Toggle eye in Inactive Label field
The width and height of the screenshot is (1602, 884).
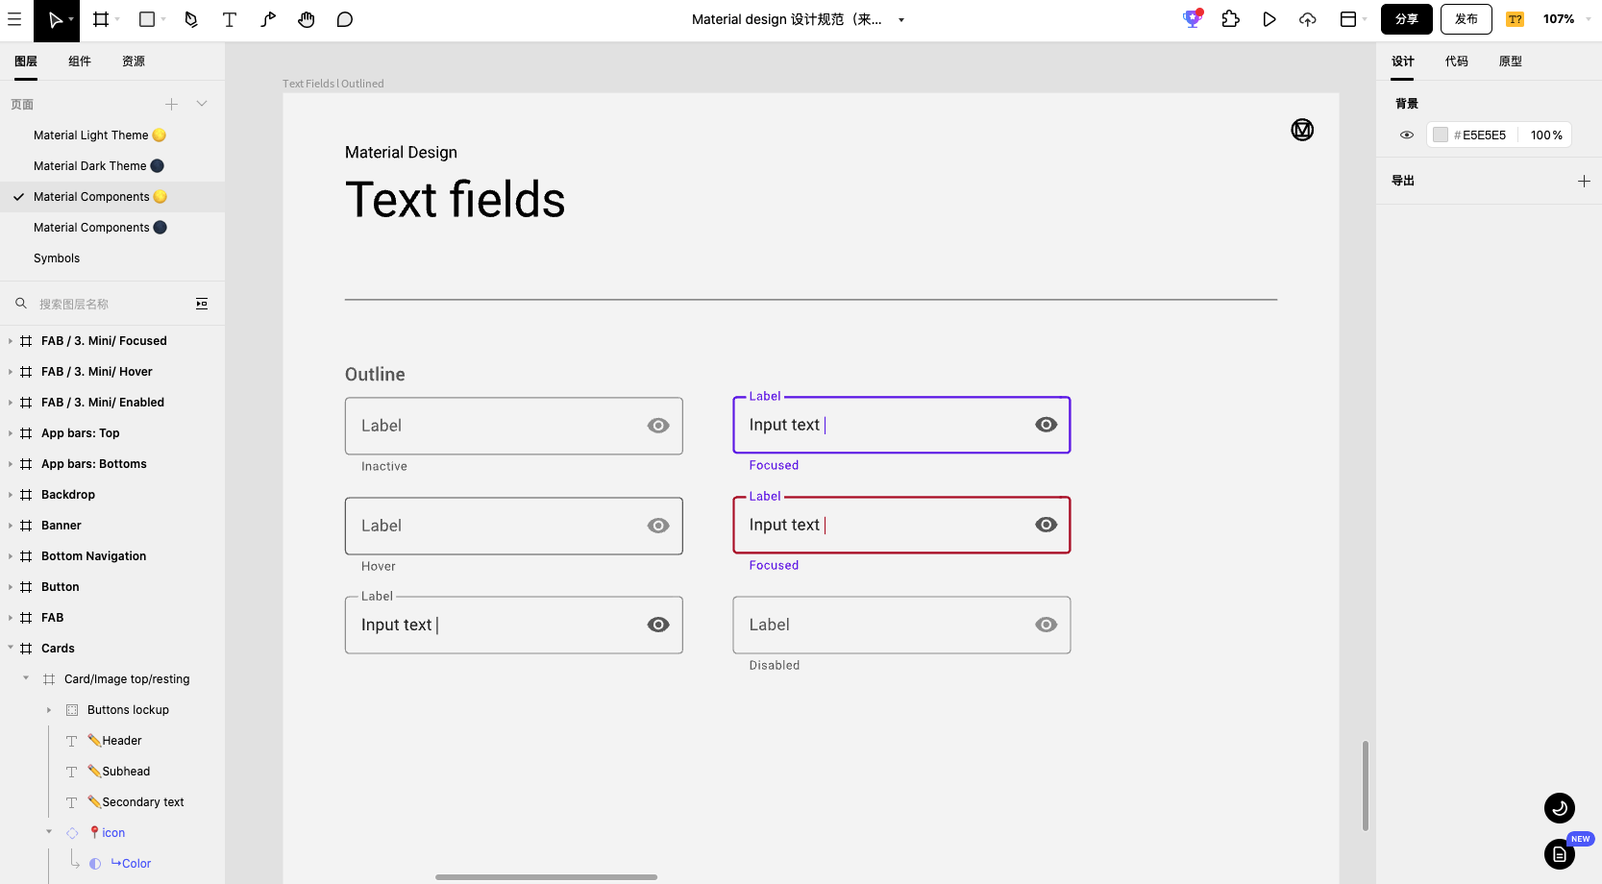coord(658,426)
